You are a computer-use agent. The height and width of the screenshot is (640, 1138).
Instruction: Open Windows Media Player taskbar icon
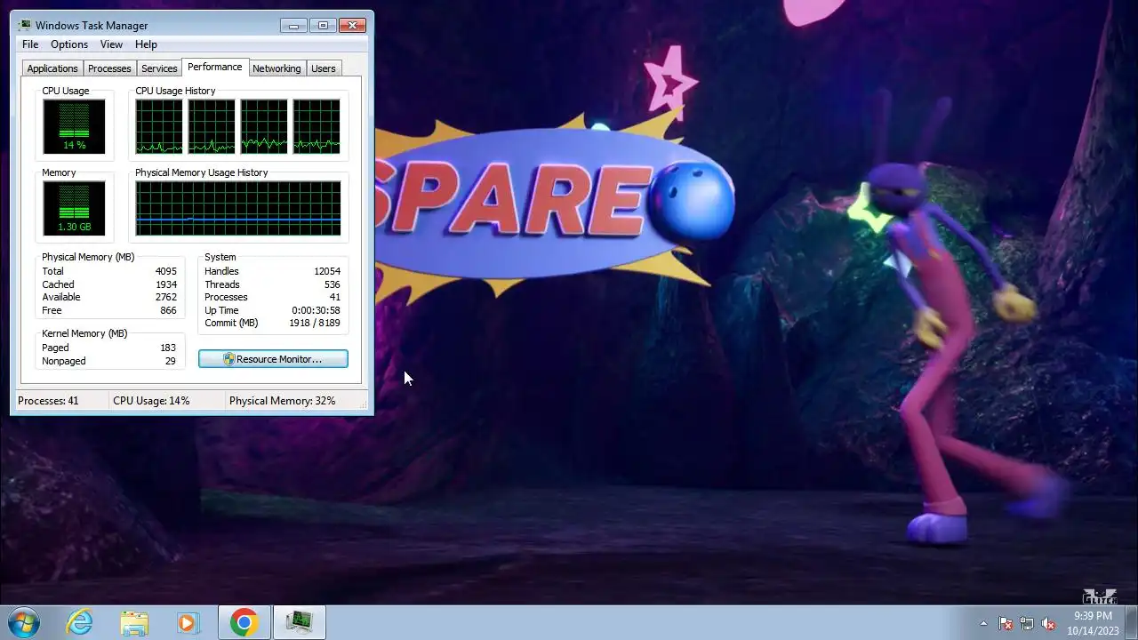pos(188,622)
